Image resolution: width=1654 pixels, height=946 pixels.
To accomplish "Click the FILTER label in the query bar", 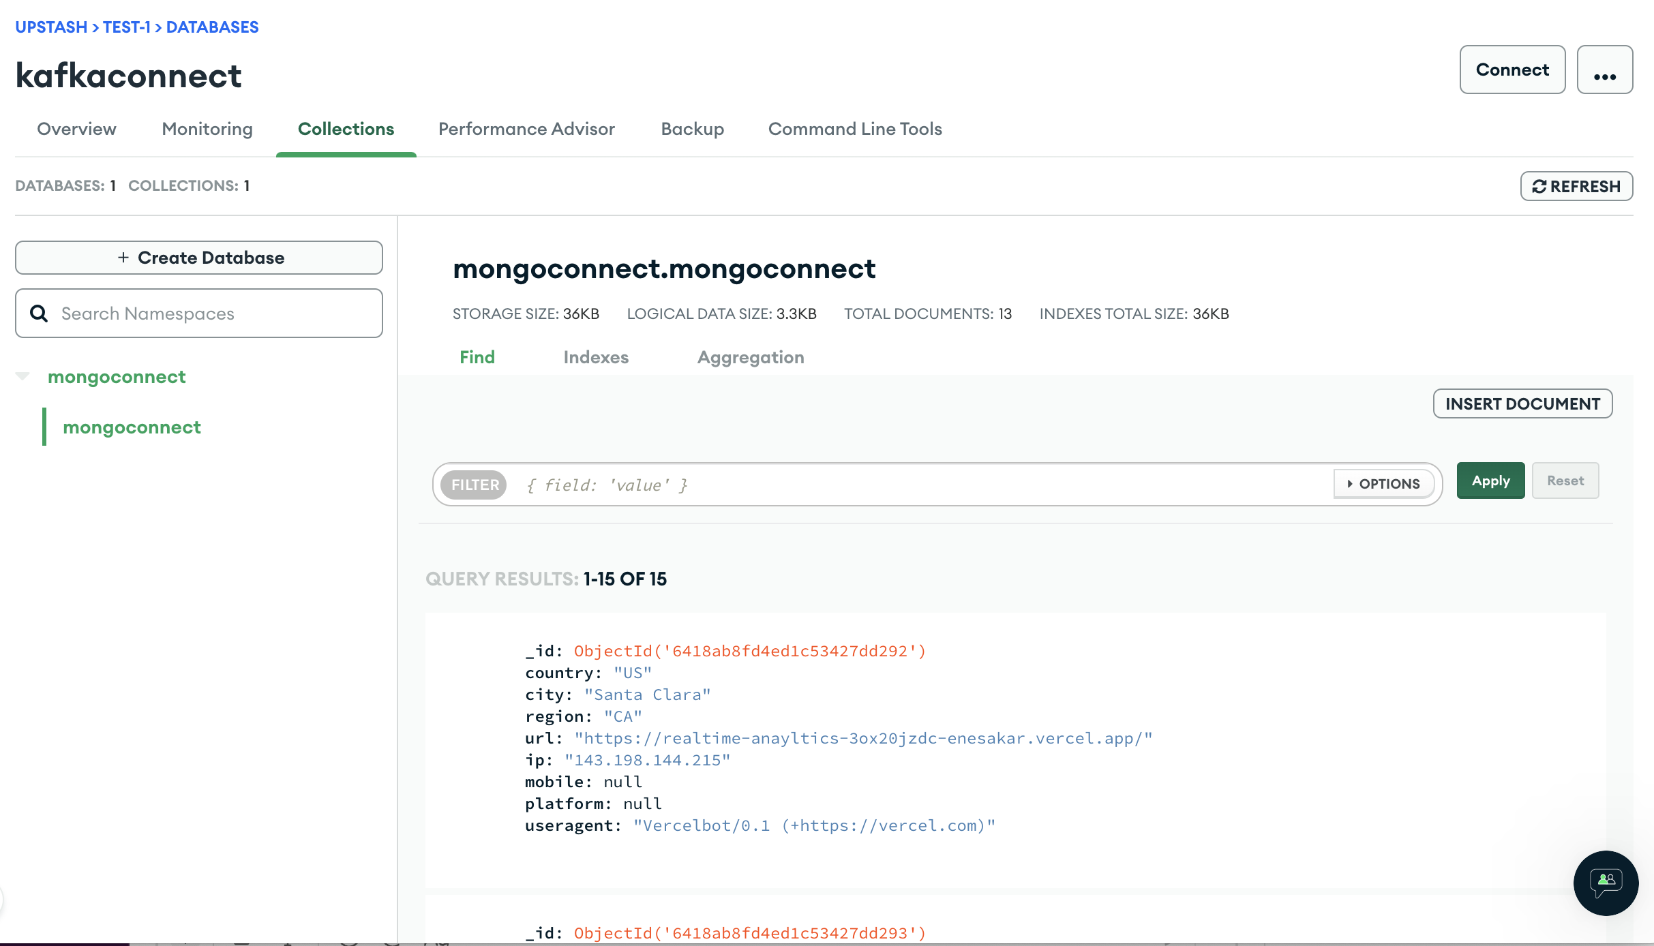I will [x=475, y=485].
